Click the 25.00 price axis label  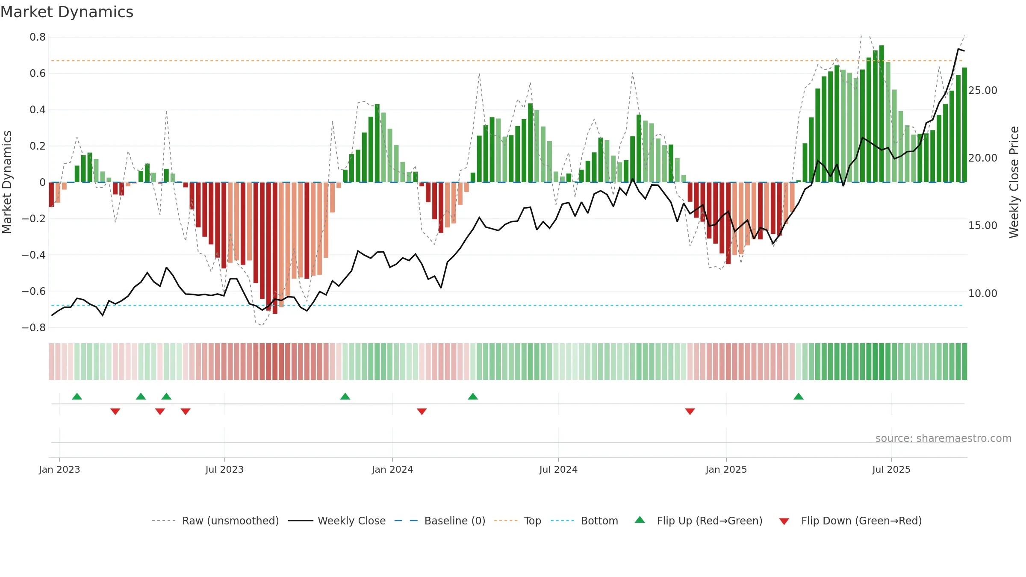[982, 91]
